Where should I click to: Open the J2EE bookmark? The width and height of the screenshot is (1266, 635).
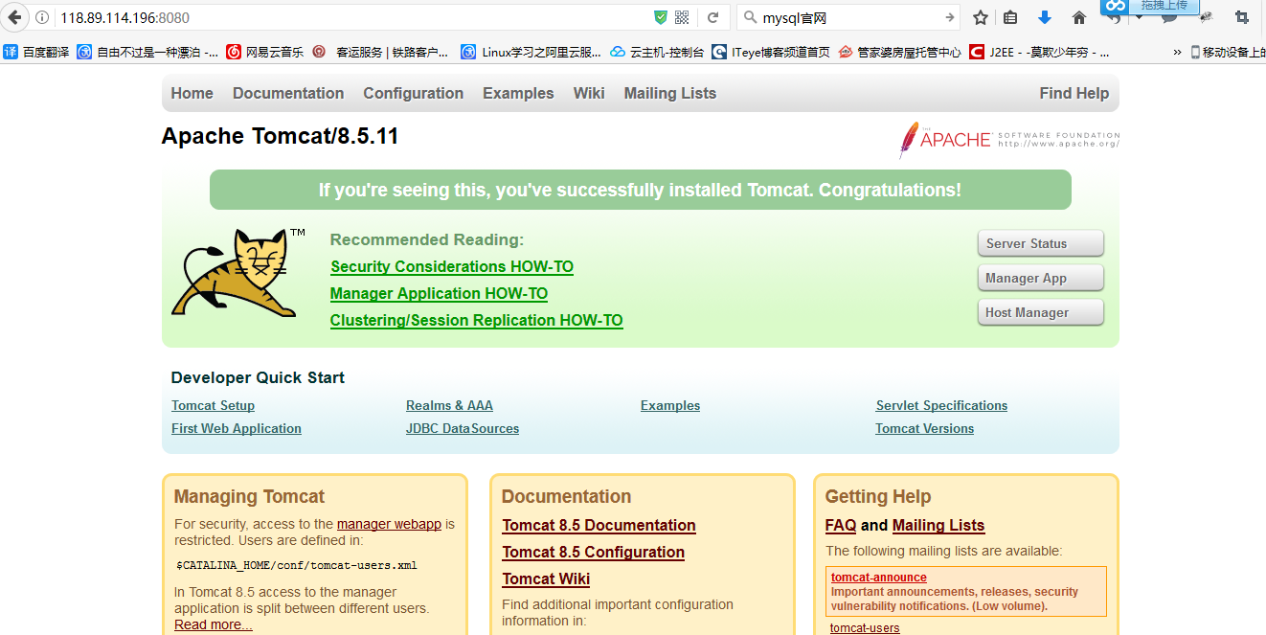[1040, 52]
